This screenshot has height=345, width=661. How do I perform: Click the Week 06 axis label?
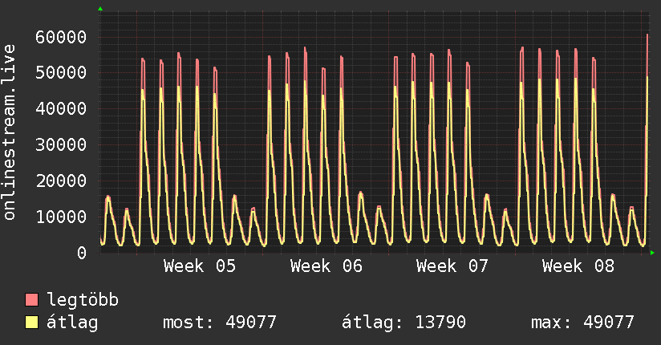pos(326,266)
